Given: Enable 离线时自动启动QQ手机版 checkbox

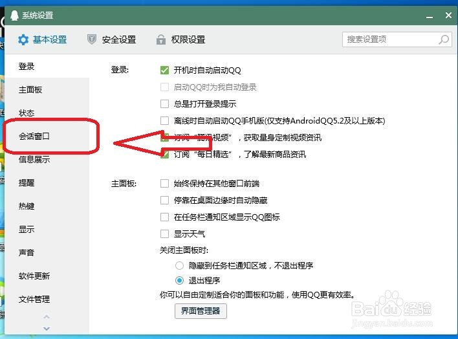Looking at the screenshot, I should point(164,121).
